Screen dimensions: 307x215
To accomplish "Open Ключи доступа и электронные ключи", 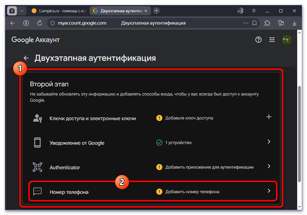I will (x=93, y=119).
